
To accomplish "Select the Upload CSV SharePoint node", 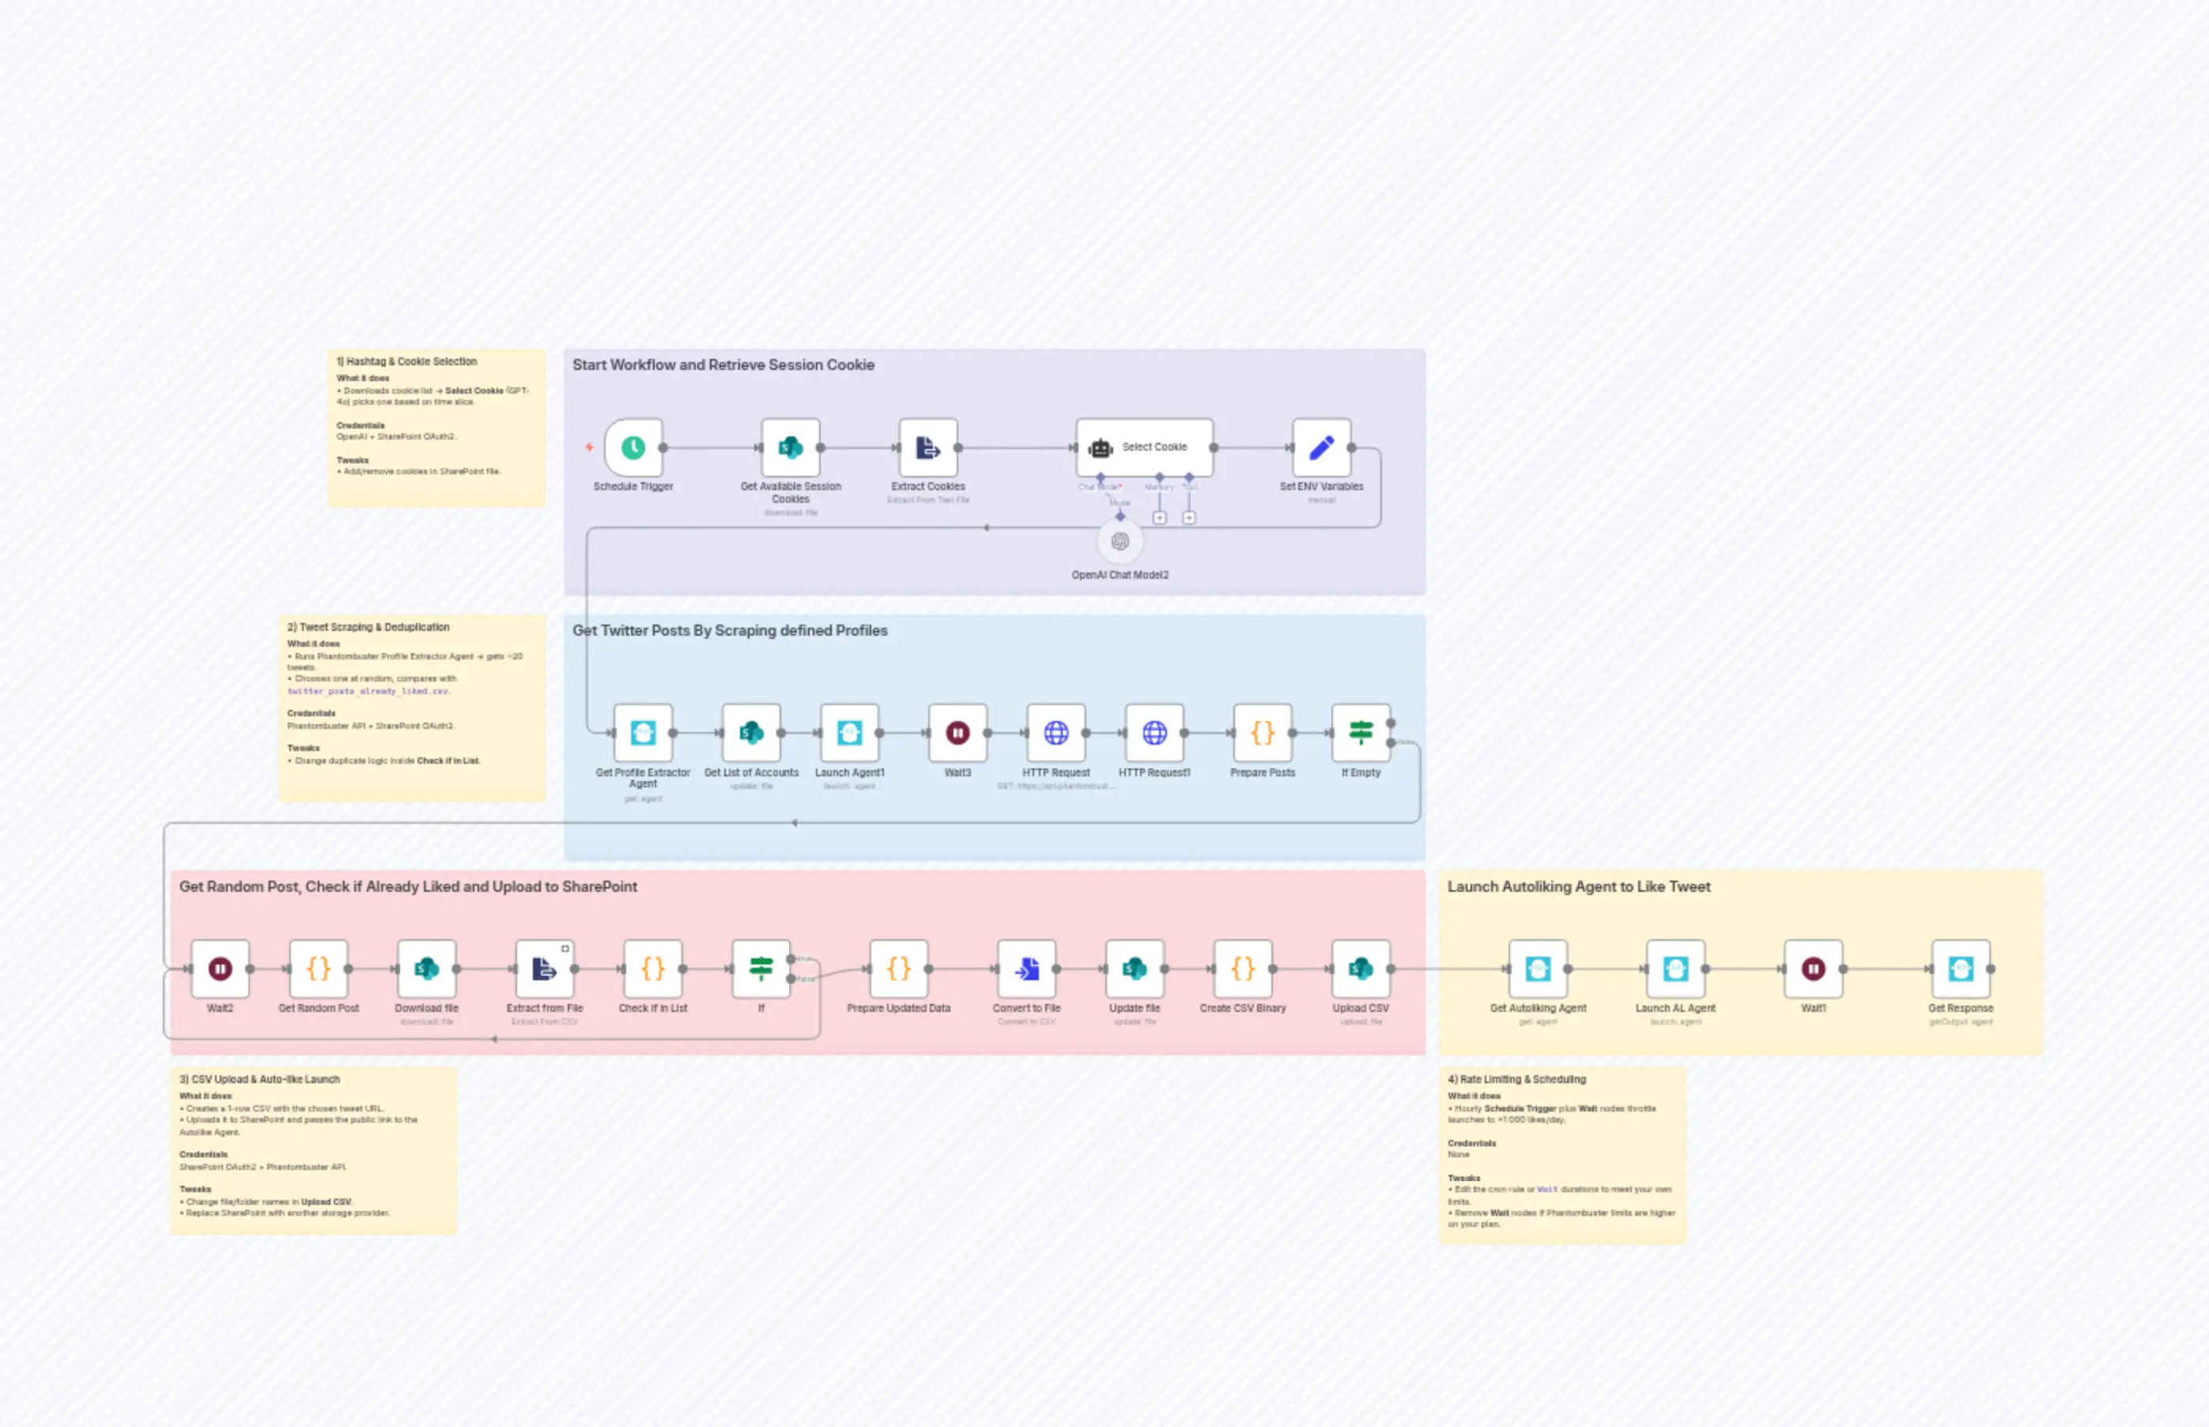I will pyautogui.click(x=1359, y=968).
